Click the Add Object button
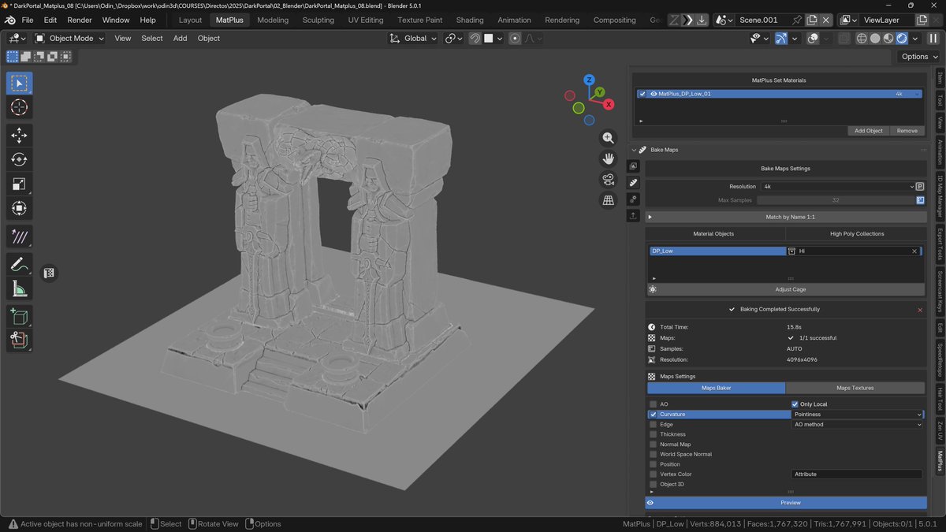This screenshot has height=532, width=946. click(868, 130)
